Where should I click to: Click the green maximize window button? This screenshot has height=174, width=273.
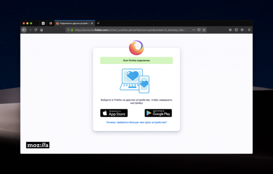(31, 23)
